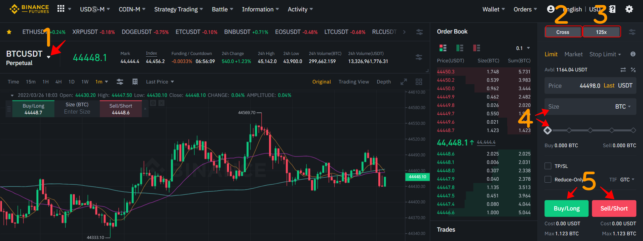Click the chart grid/bookmark layout icon
The image size is (643, 241).
(x=135, y=82)
